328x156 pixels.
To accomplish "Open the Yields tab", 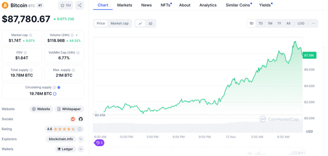I will (x=265, y=5).
